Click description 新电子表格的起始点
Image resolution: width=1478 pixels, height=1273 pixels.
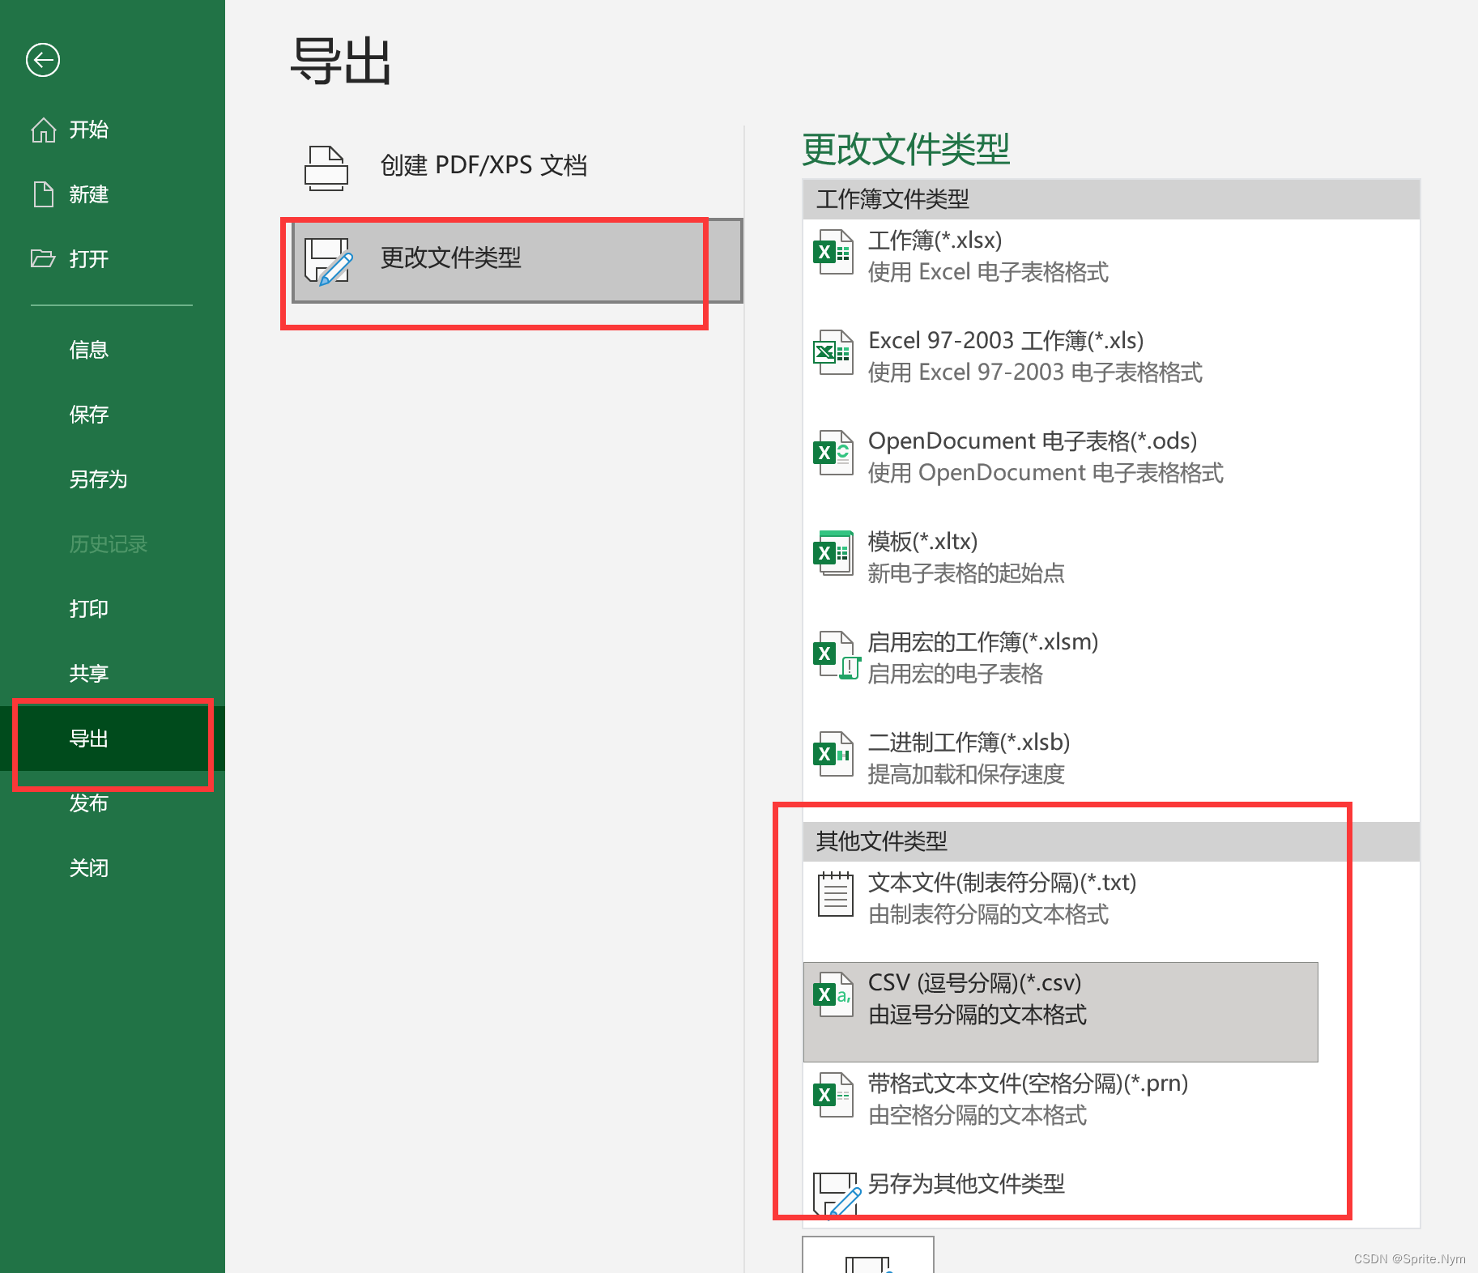(x=966, y=573)
